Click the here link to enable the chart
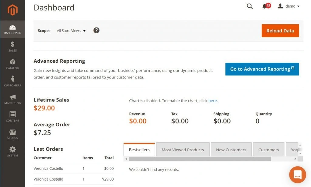Viewport: 311px width, 187px height. click(x=213, y=100)
